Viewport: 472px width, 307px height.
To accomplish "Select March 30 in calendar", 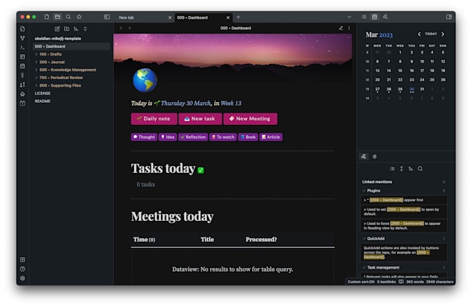I will pyautogui.click(x=412, y=90).
